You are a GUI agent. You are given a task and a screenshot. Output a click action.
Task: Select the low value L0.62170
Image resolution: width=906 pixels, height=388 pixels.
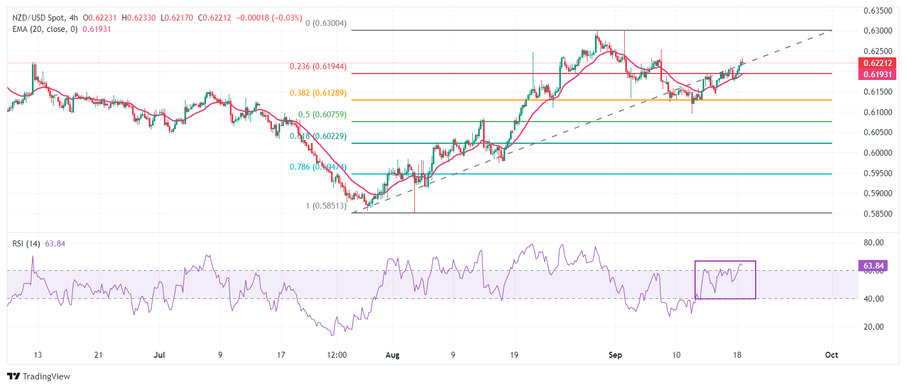[x=177, y=18]
